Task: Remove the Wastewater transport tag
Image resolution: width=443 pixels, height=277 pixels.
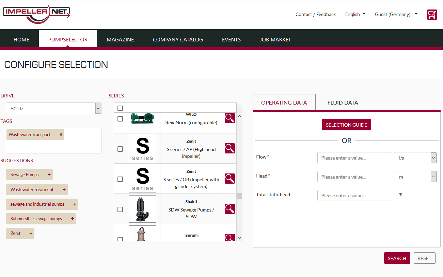Action: tap(61, 134)
